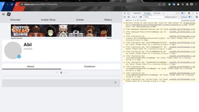Open the 2 Issues link
Screen dimensions: 199x112
(x=186, y=17)
